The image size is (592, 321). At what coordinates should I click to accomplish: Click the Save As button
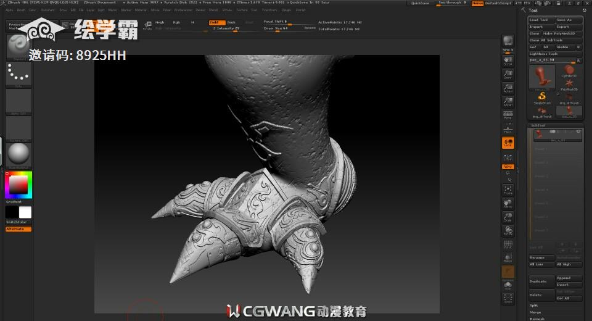(x=569, y=20)
